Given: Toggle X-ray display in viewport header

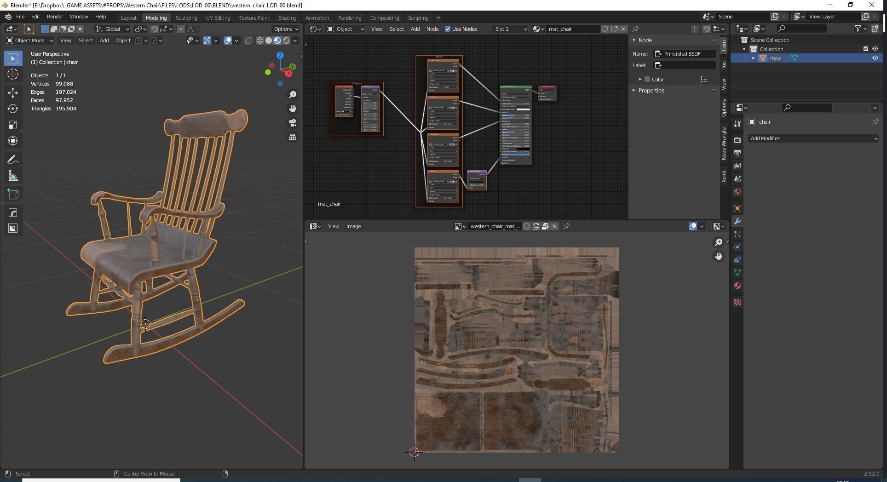Looking at the screenshot, I should [x=248, y=40].
